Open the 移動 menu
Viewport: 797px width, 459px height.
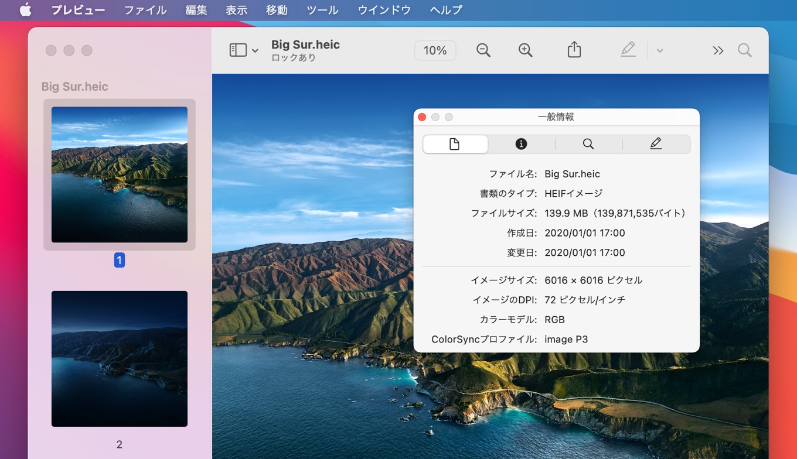click(x=277, y=10)
